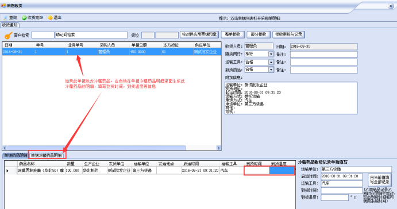Click the 启运时间 field in cold storage panel
This screenshot has width=397, height=209.
[x=341, y=176]
